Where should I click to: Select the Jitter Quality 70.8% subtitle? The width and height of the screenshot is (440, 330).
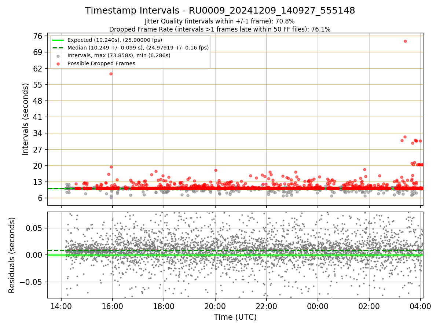pyautogui.click(x=220, y=22)
